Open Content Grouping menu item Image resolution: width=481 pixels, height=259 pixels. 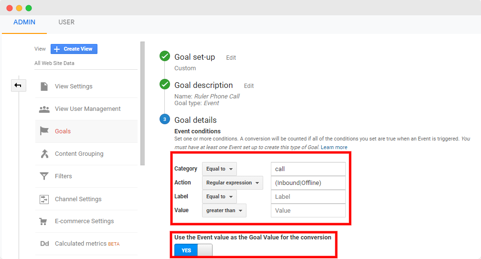(86, 154)
